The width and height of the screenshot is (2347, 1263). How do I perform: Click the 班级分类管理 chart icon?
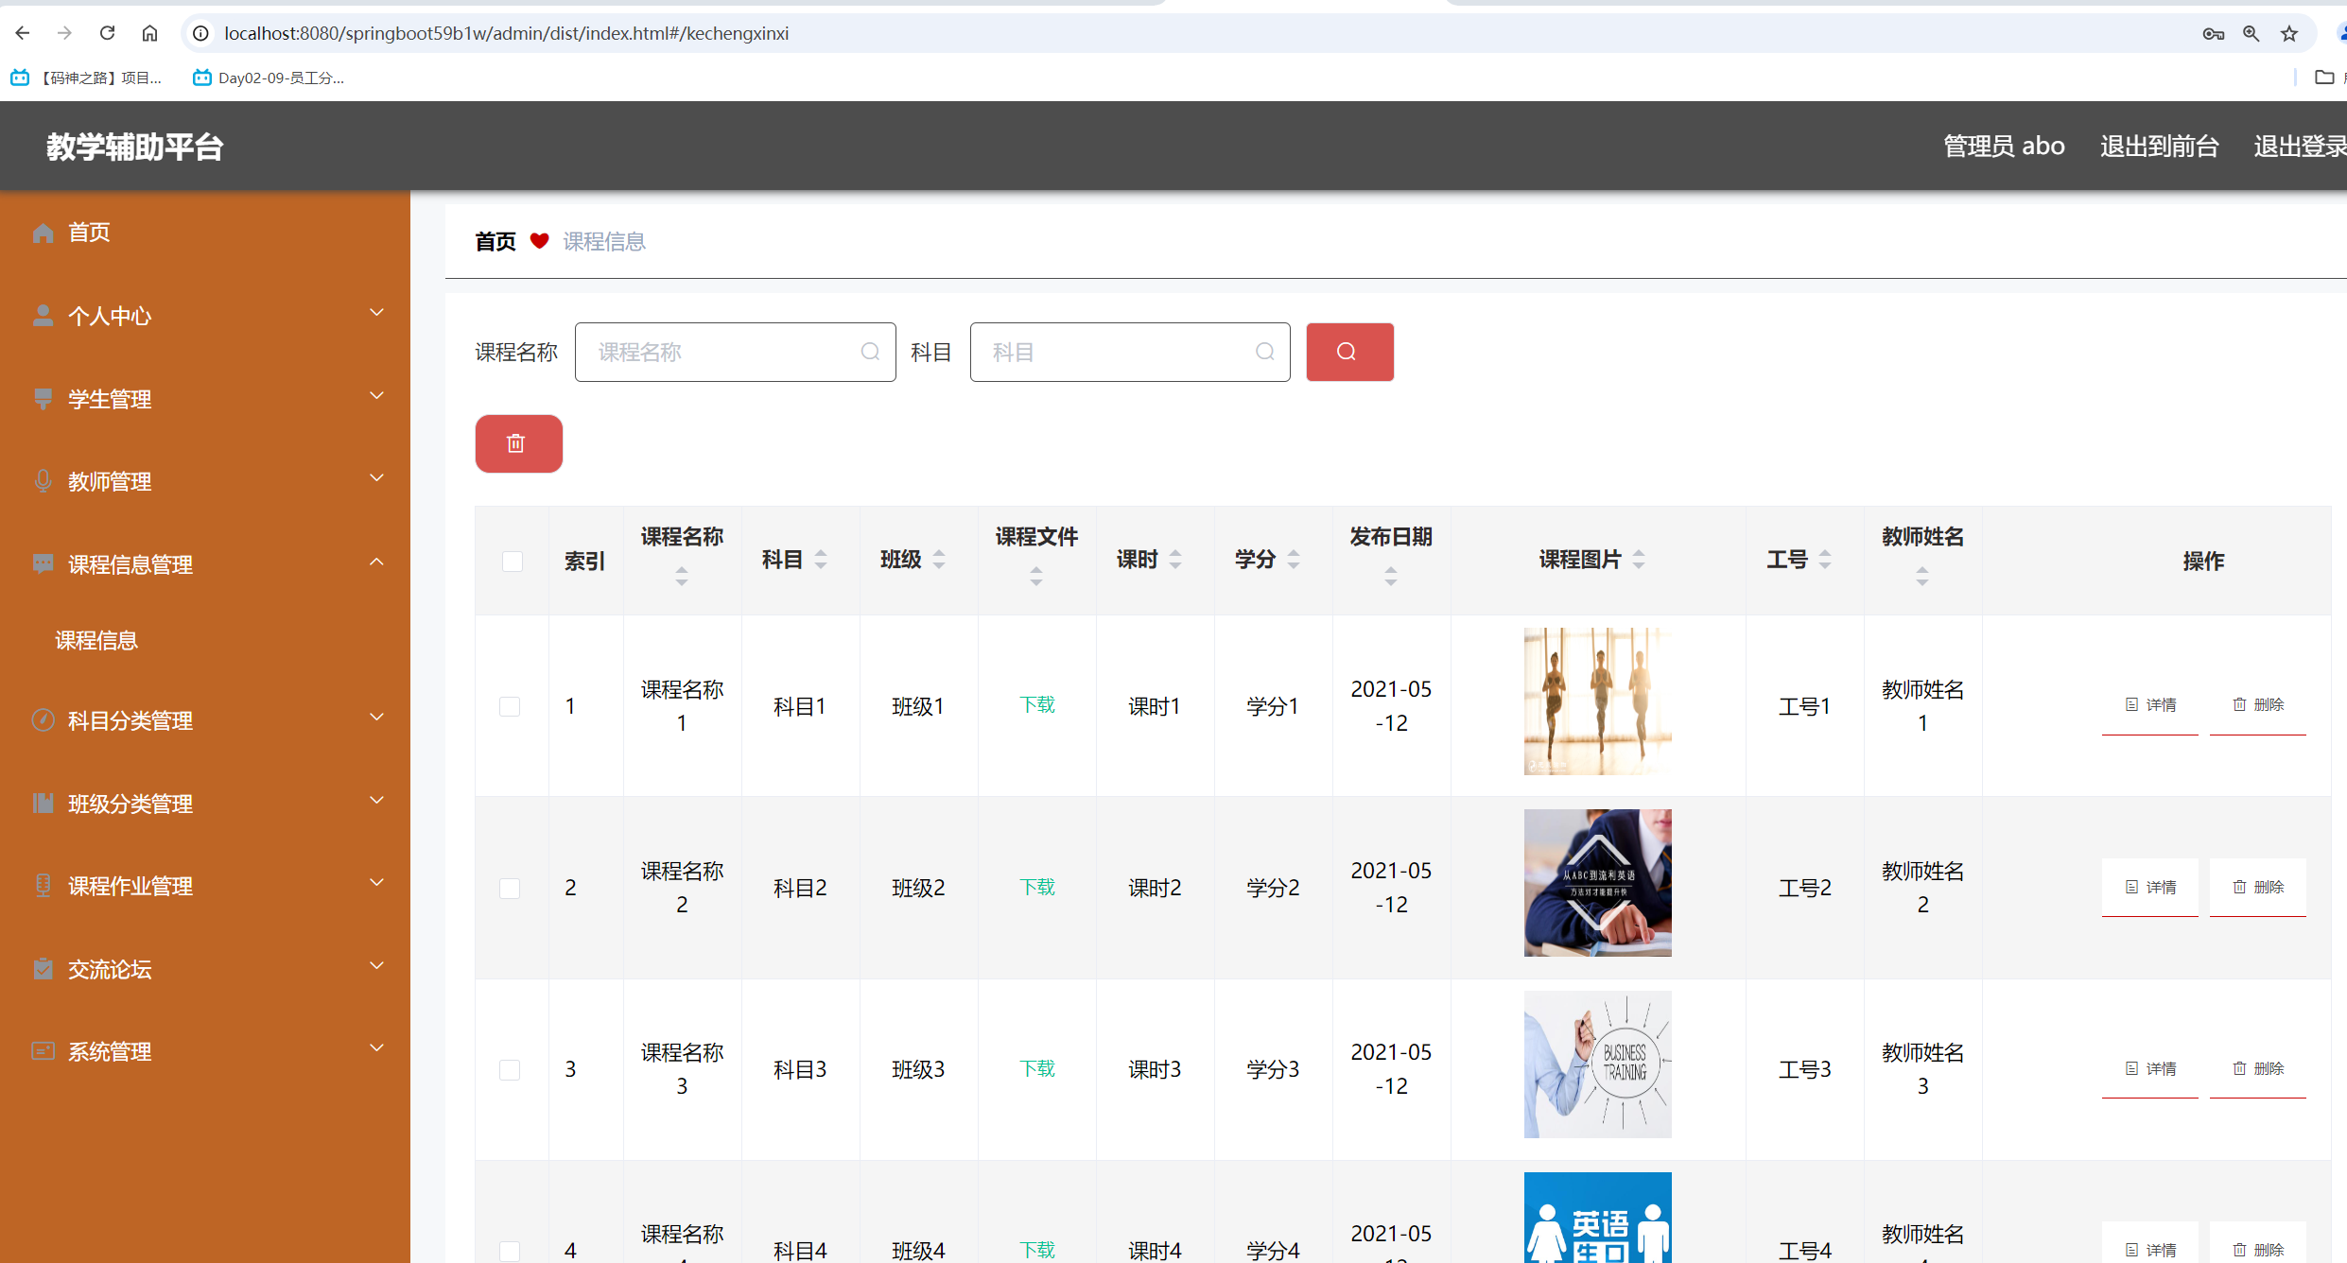pyautogui.click(x=43, y=802)
